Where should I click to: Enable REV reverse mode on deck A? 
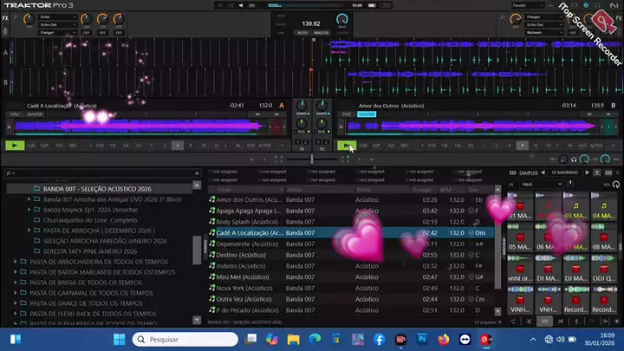(73, 146)
